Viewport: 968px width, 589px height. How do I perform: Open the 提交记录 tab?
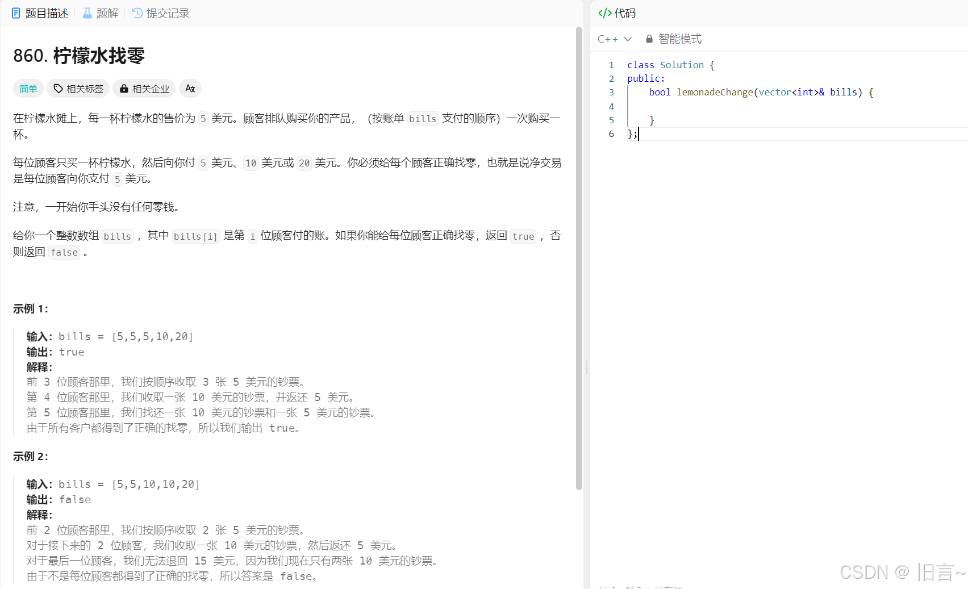(168, 13)
